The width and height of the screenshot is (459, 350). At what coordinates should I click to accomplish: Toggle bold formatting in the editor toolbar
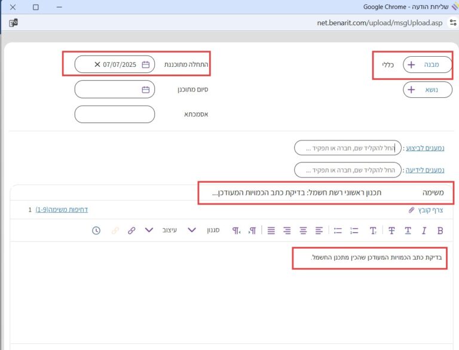(x=440, y=231)
